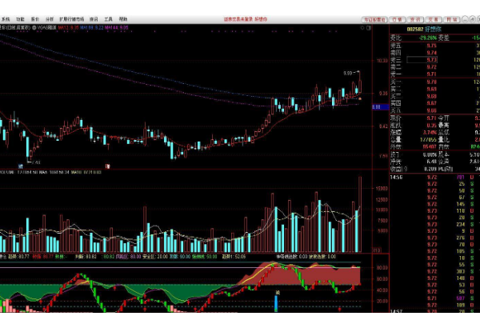Select the 卖二 price 9.72

(432, 67)
